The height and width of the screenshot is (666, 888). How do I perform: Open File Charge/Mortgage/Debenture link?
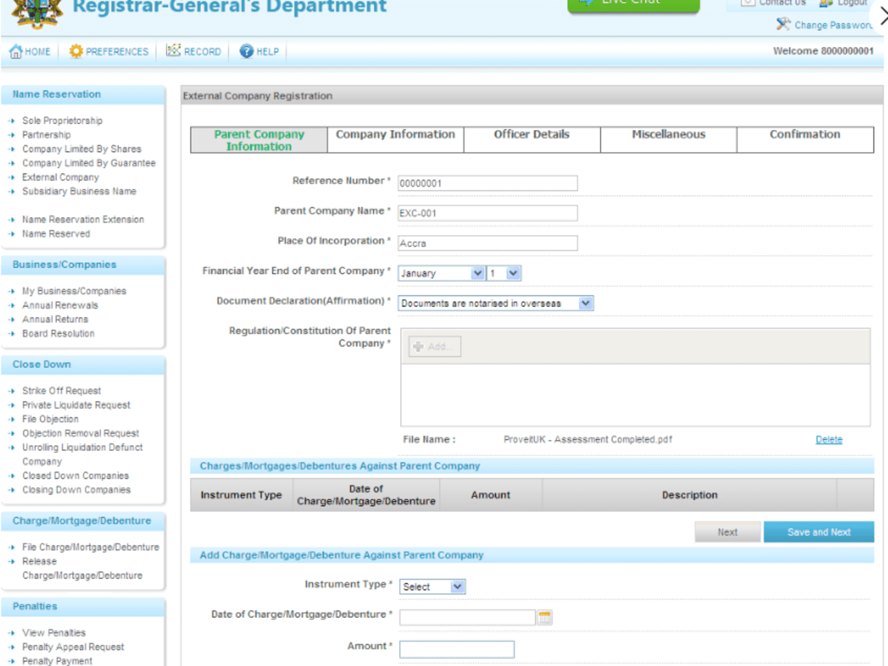coord(91,547)
